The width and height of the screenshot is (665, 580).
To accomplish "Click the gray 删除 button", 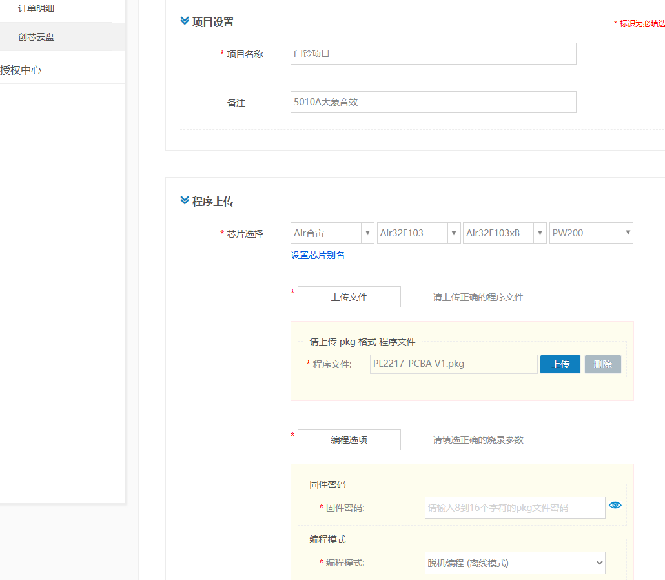I will pos(602,364).
